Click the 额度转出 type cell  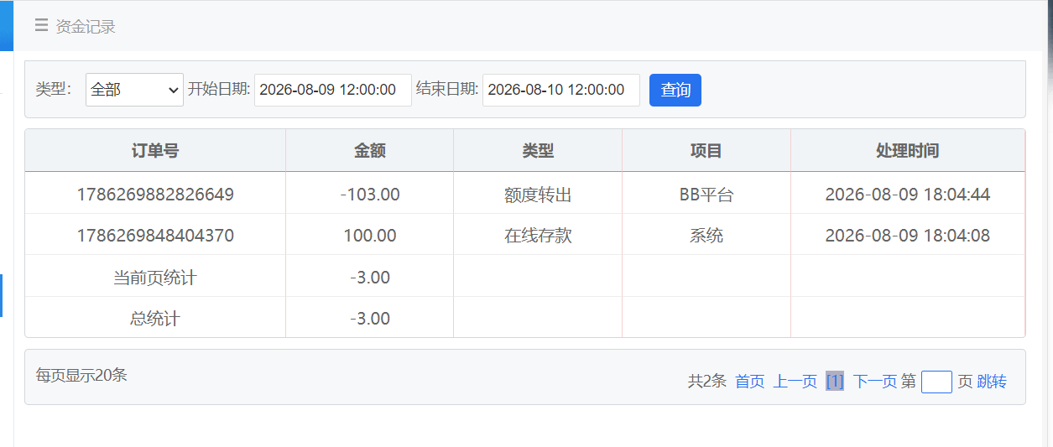pos(538,195)
